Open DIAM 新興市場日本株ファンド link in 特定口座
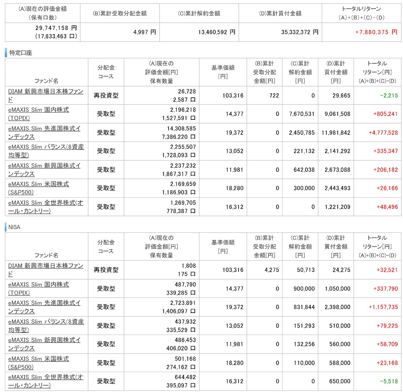403x392 pixels. pos(46,95)
